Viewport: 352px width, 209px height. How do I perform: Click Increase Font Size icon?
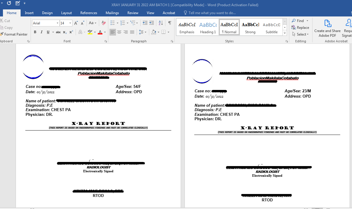point(76,23)
